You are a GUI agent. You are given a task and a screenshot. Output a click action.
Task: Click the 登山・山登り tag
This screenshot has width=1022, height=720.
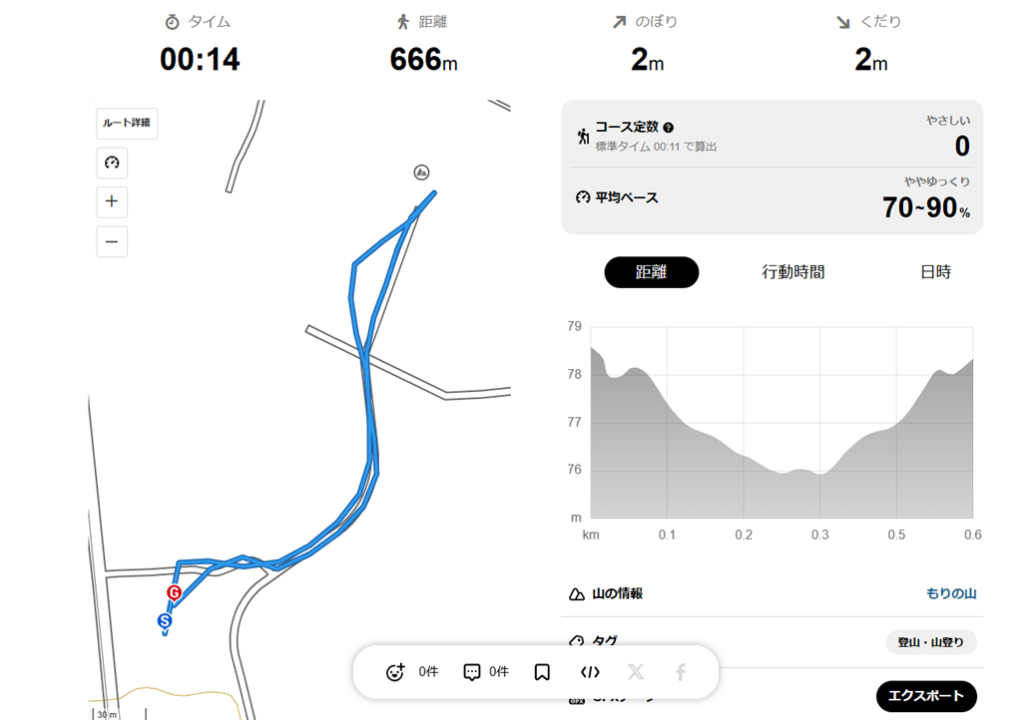point(931,642)
